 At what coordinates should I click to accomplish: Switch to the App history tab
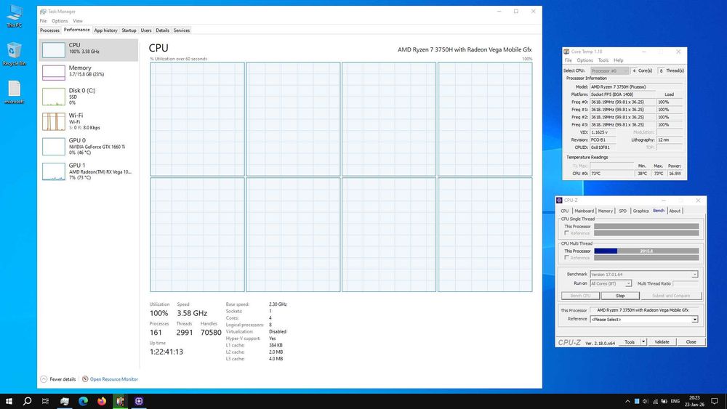point(105,30)
